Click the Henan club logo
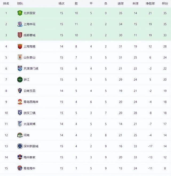The image size is (171, 176). [x=20, y=135]
